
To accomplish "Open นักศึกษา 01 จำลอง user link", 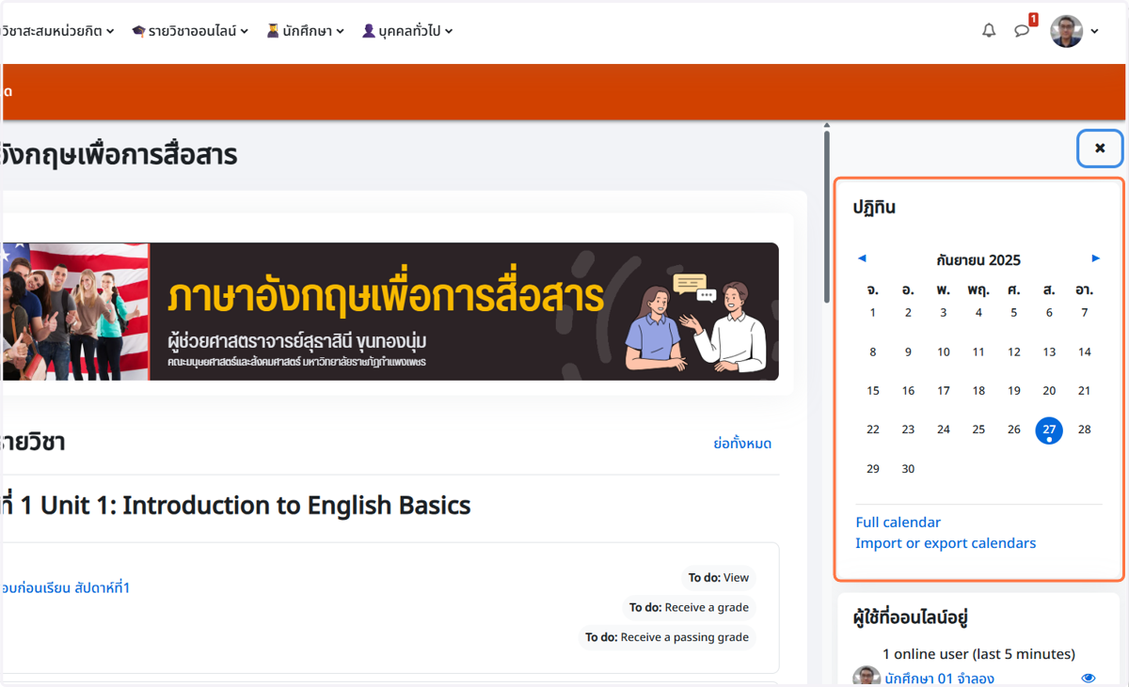I will click(939, 679).
